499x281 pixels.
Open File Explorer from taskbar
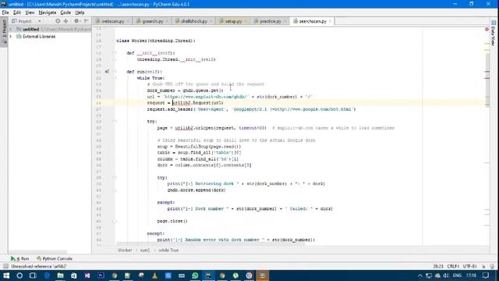(x=60, y=276)
